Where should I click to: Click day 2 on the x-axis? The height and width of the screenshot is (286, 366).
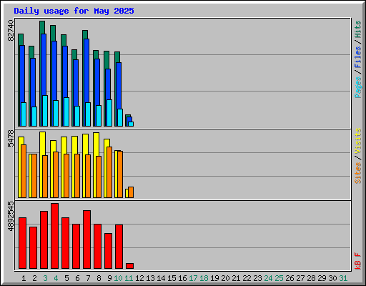tap(34, 278)
